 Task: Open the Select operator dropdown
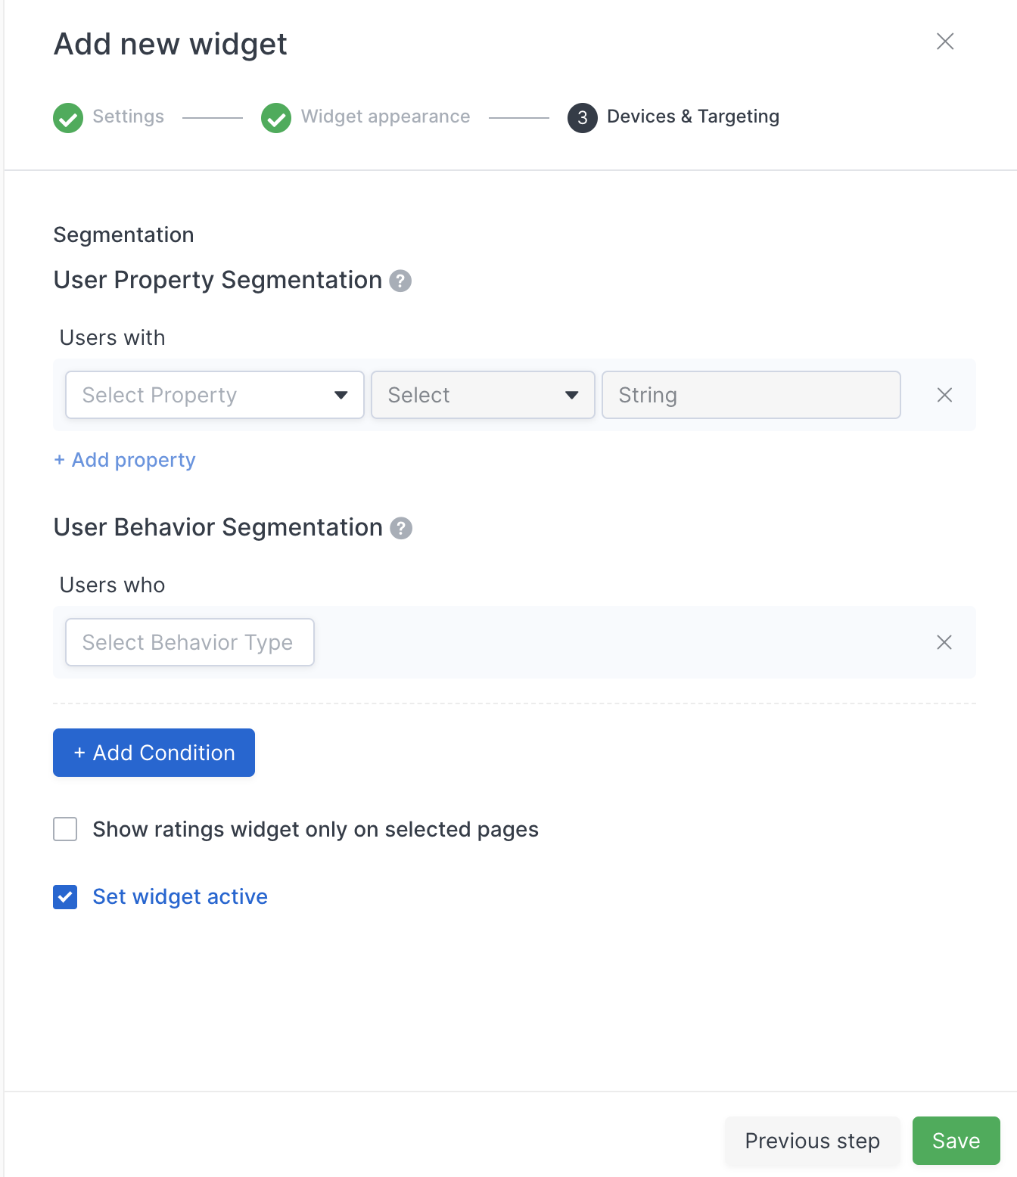click(x=483, y=395)
